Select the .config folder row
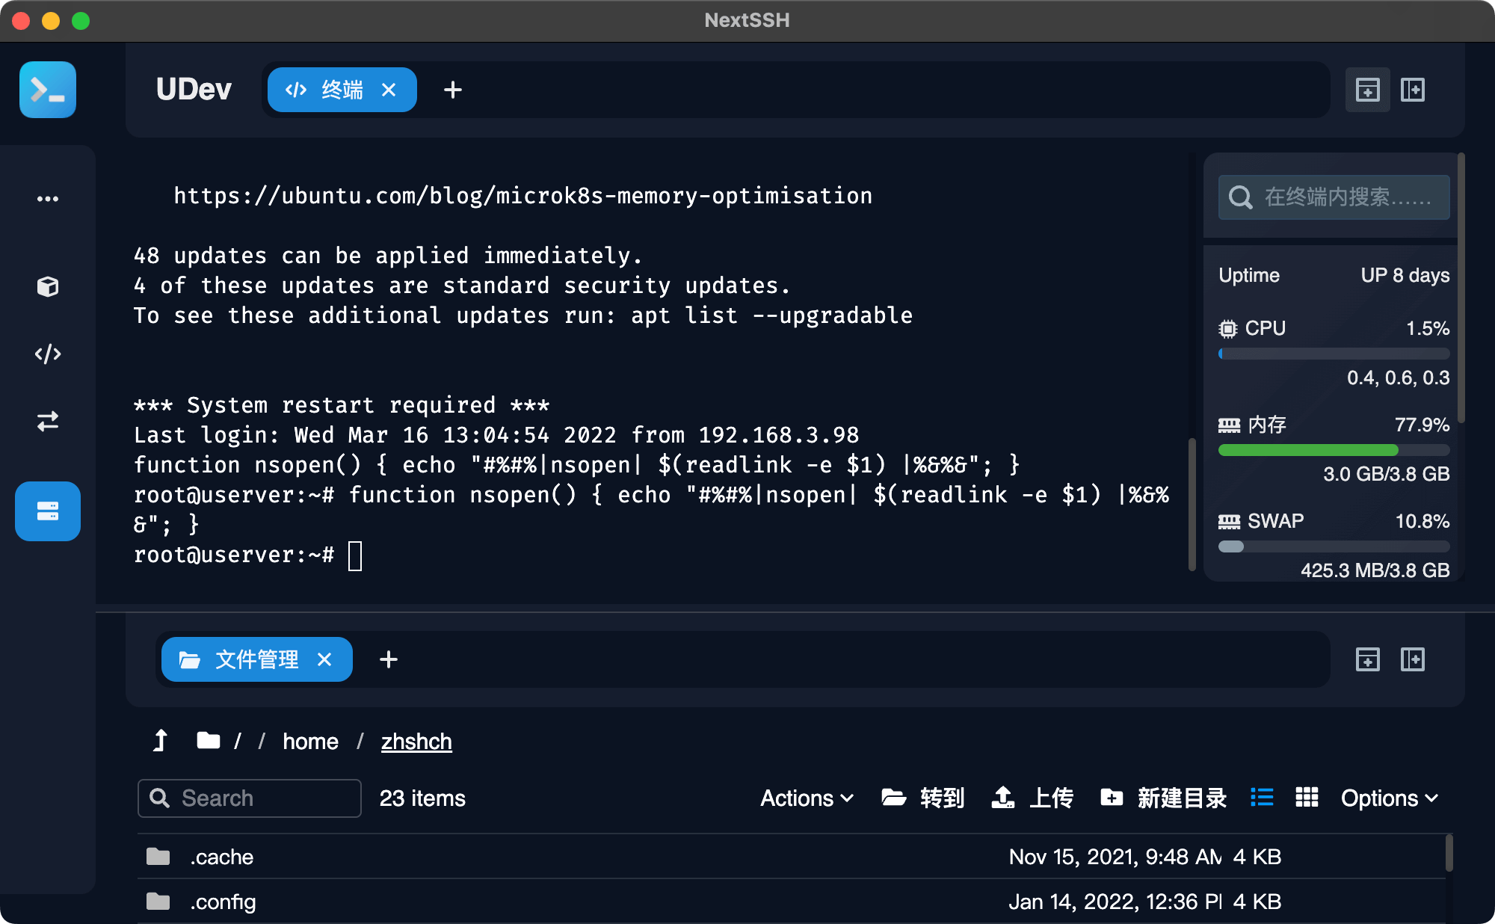 (791, 902)
